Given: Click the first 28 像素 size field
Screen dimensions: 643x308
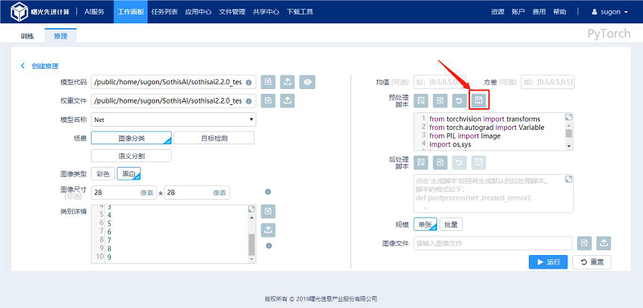Looking at the screenshot, I should [124, 192].
